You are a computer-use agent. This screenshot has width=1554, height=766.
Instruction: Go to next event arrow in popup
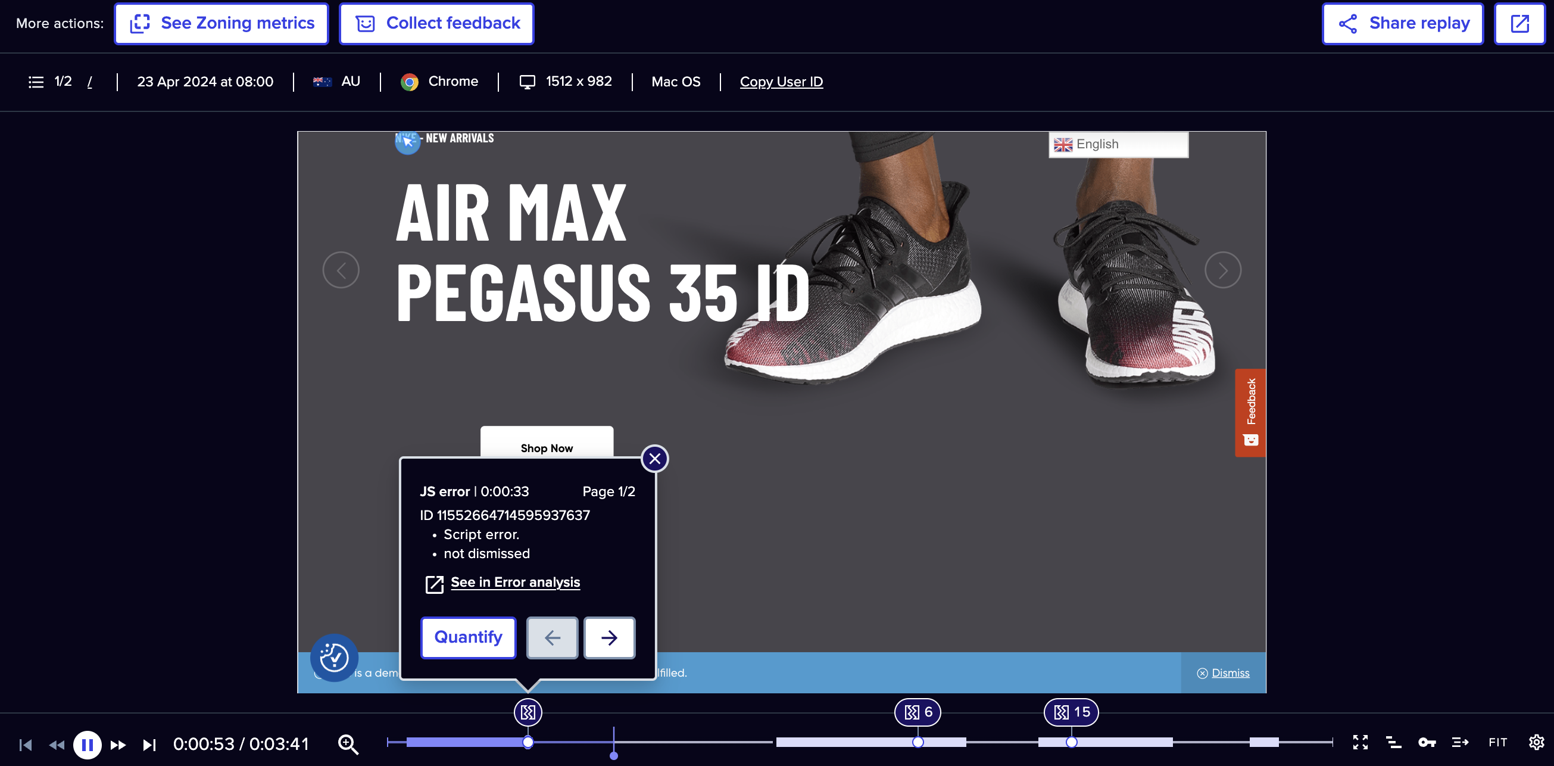coord(609,637)
